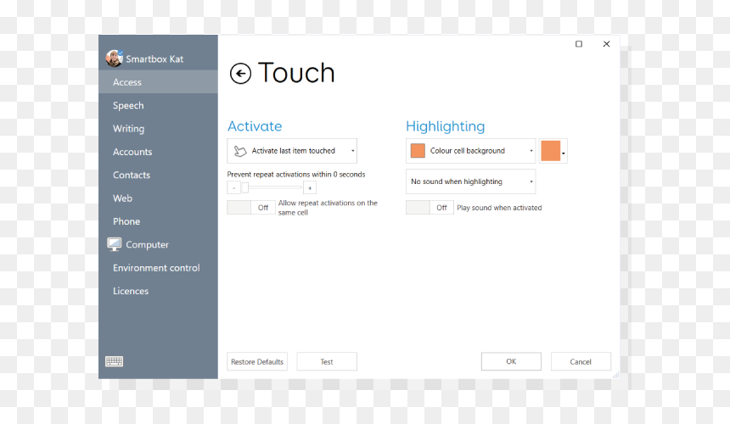Select Contacts in the sidebar
Image resolution: width=730 pixels, height=424 pixels.
tap(158, 175)
